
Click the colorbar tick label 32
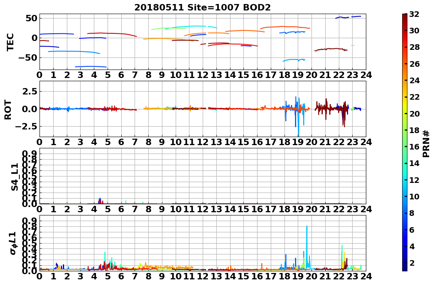pos(414,14)
